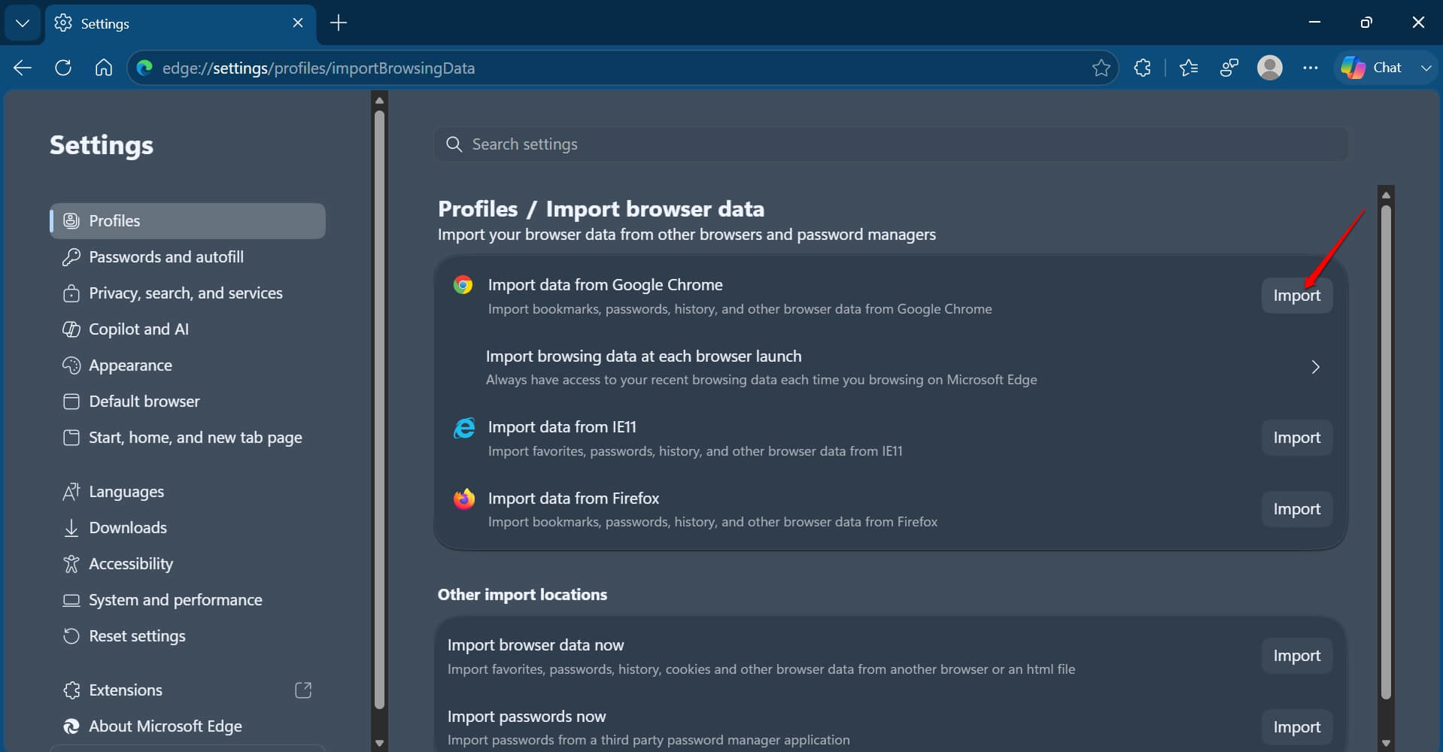Click the Profiles breadcrumb link

pos(478,209)
